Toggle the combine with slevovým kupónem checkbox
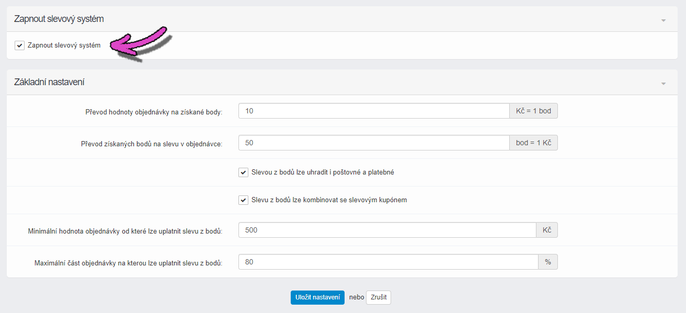 pos(243,200)
